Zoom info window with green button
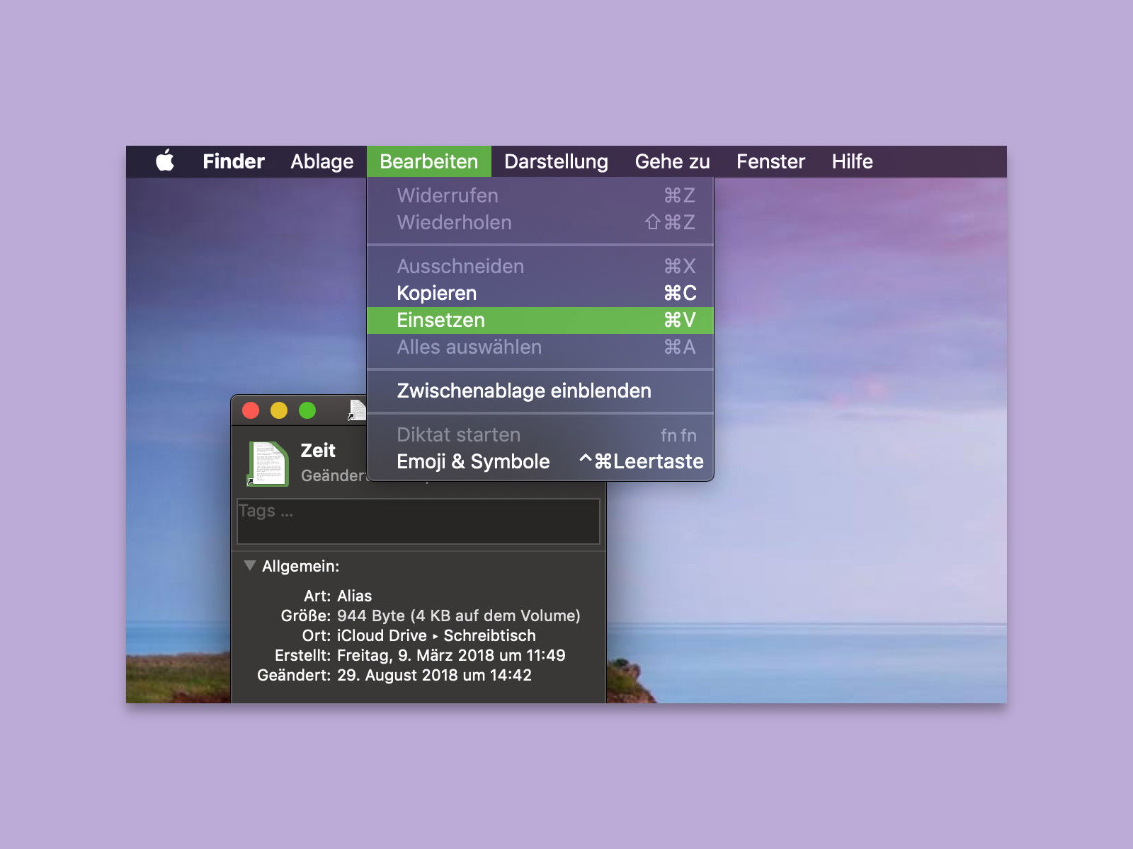Image resolution: width=1133 pixels, height=849 pixels. 307,410
